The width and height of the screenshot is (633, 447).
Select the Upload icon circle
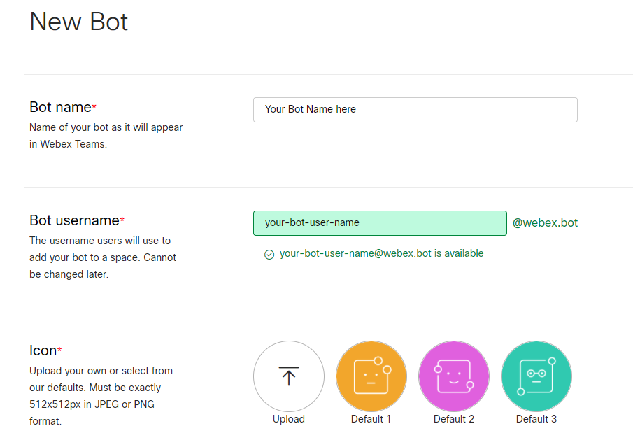[x=289, y=376]
